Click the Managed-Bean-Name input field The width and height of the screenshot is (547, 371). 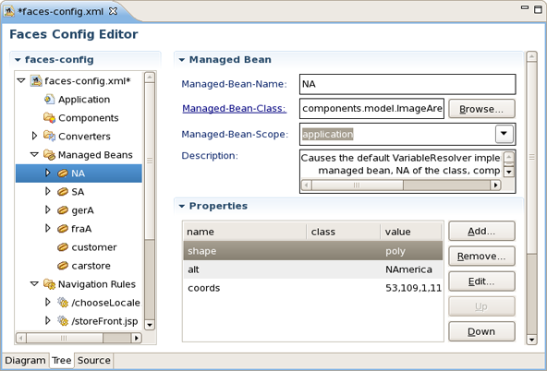407,84
